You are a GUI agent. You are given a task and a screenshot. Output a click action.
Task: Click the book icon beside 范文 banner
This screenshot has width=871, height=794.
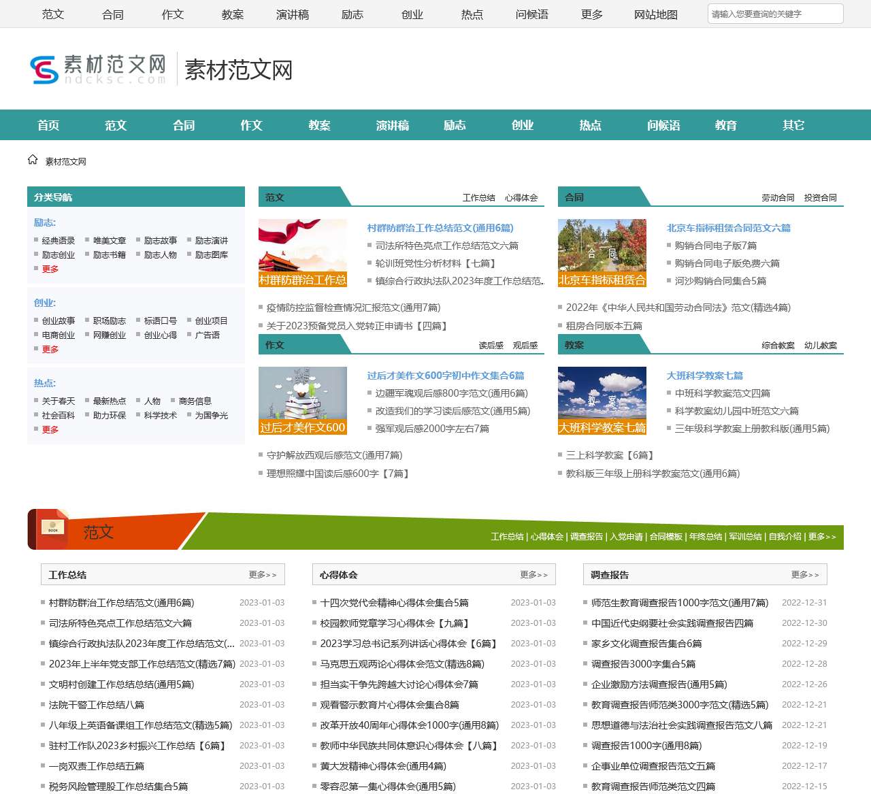point(52,528)
